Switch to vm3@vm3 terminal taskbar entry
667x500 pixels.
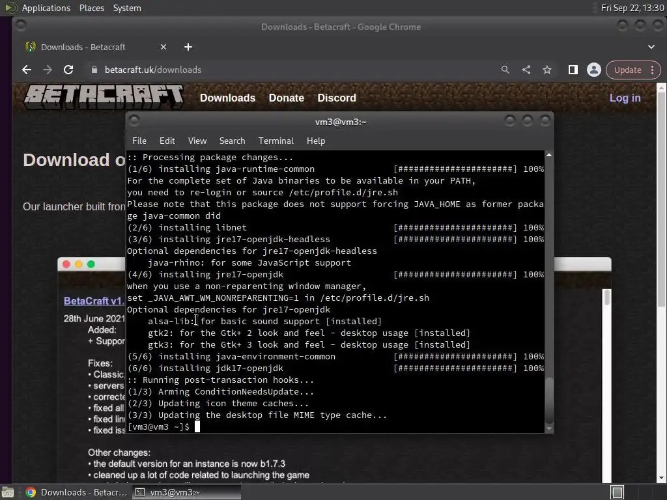pos(186,492)
